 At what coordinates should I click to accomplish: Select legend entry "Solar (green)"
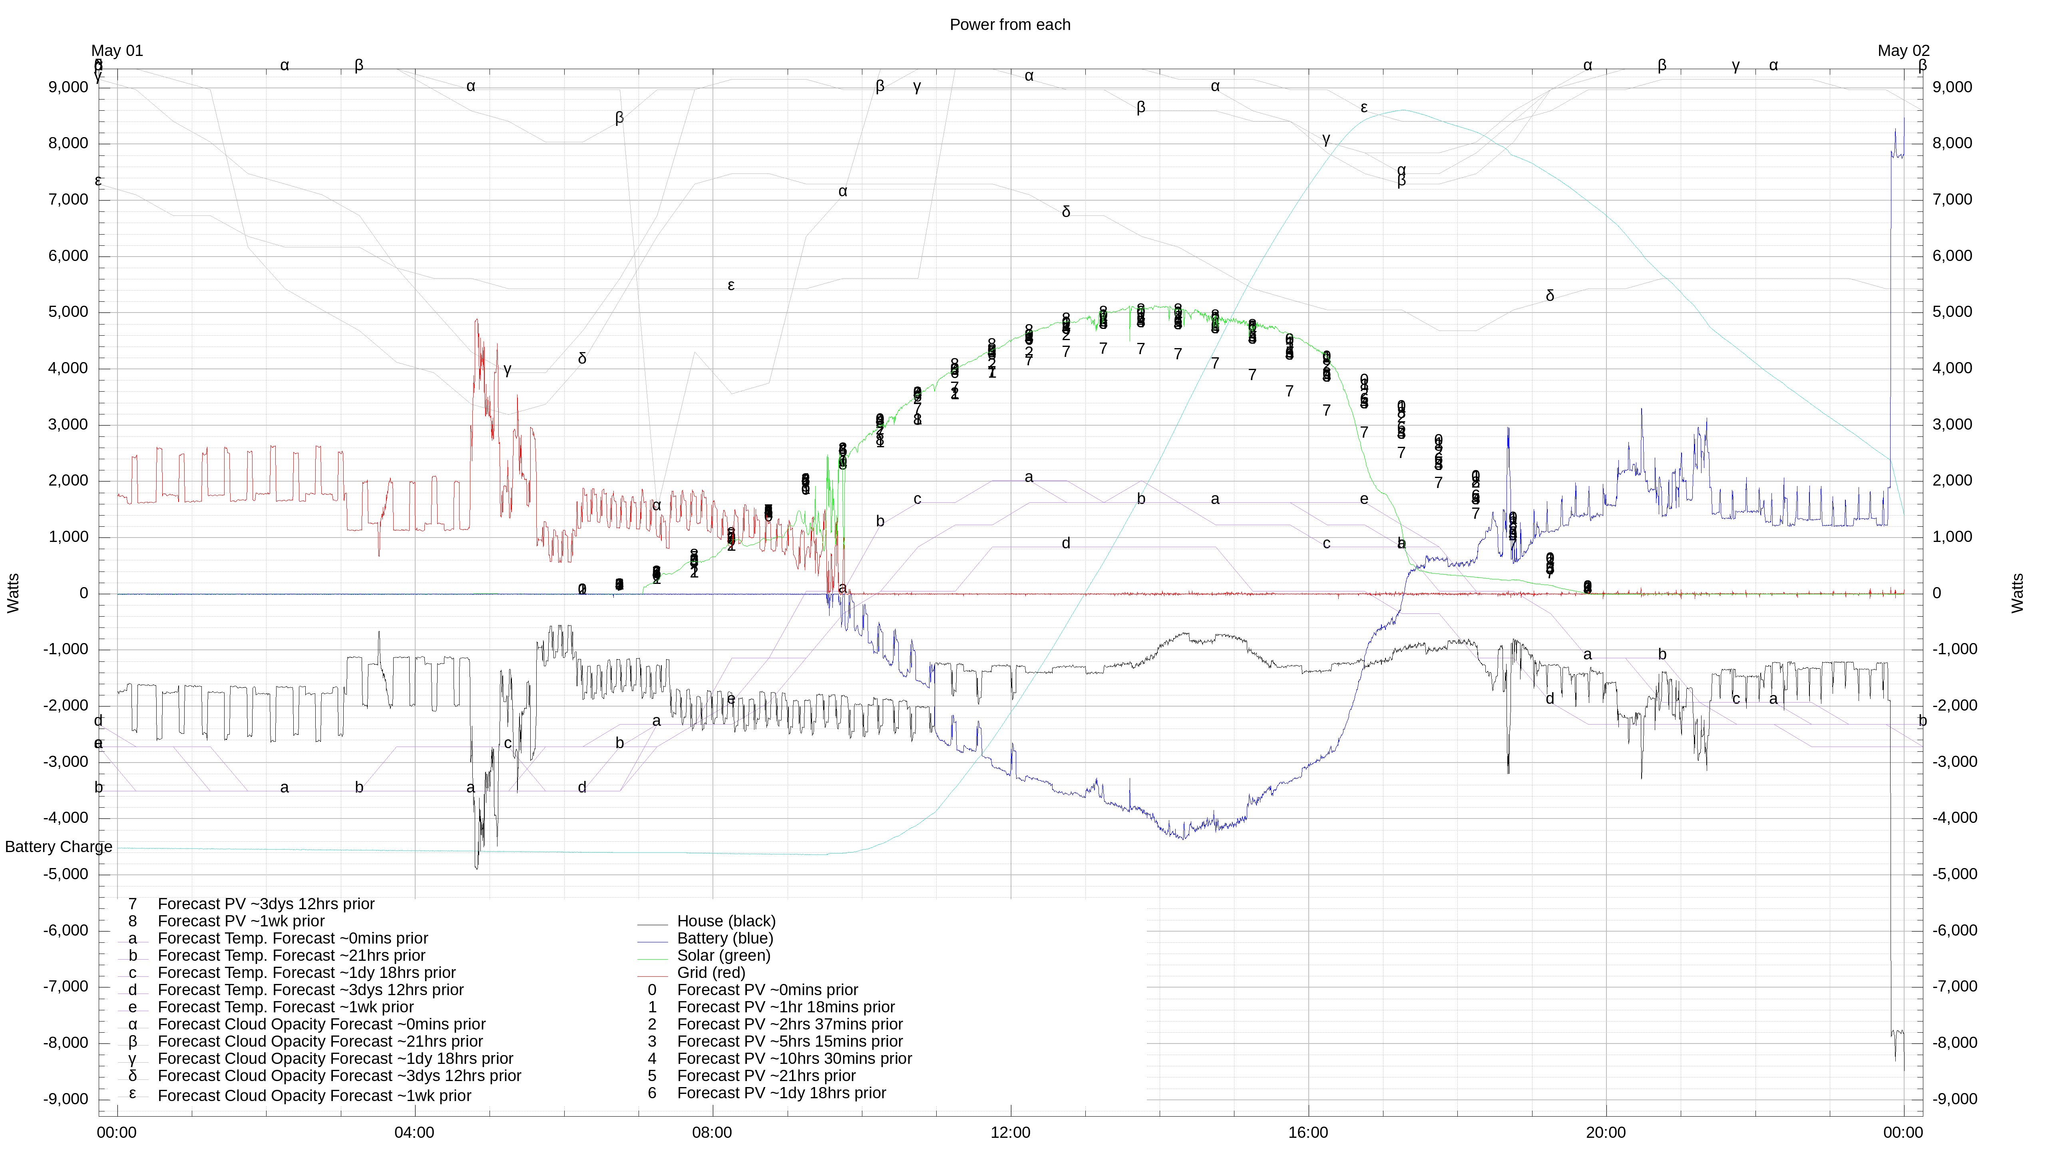click(724, 956)
